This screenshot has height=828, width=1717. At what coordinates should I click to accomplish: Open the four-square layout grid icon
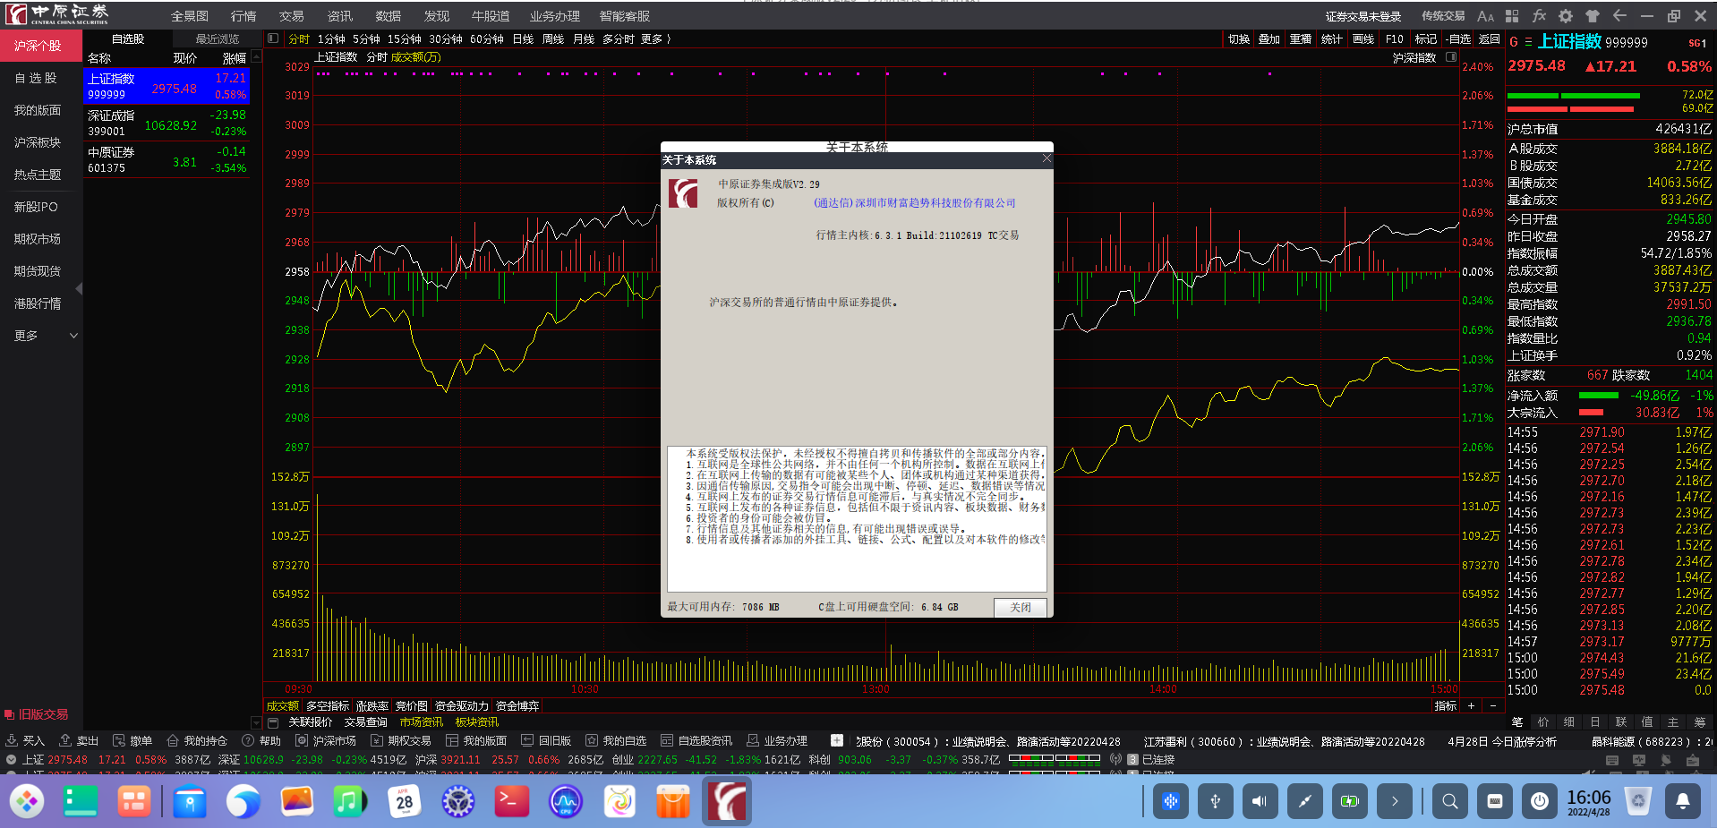1512,16
